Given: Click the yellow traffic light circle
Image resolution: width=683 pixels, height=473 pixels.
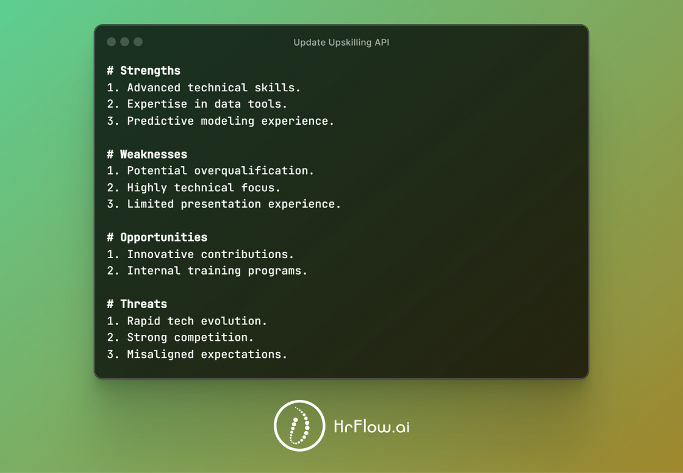Looking at the screenshot, I should pos(124,42).
